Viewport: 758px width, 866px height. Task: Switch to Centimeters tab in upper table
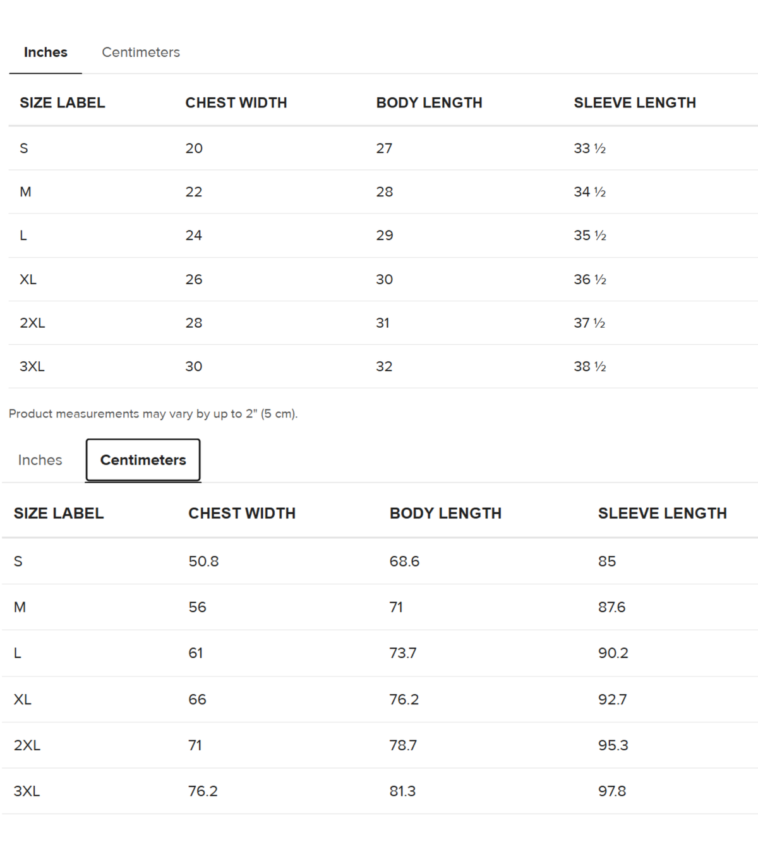[x=141, y=52]
